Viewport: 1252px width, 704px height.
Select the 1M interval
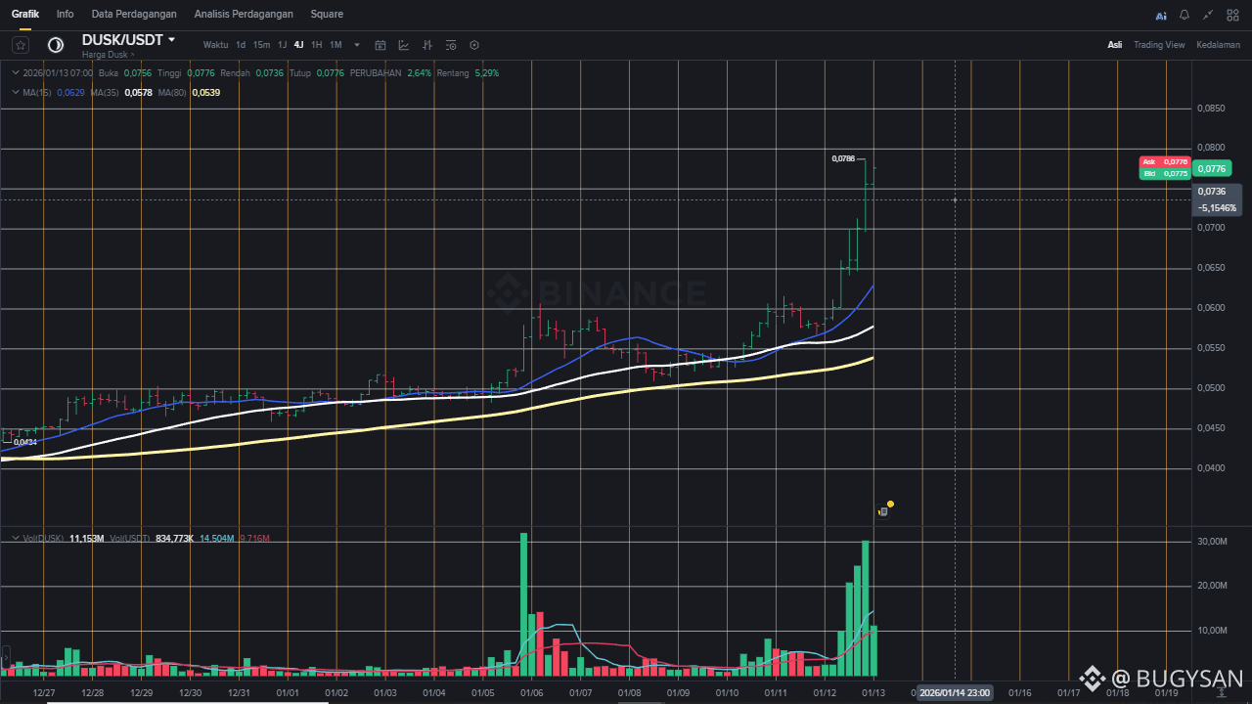click(x=335, y=45)
